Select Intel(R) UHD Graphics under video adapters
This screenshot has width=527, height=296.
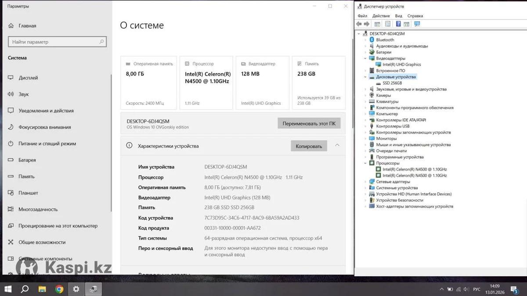[401, 64]
